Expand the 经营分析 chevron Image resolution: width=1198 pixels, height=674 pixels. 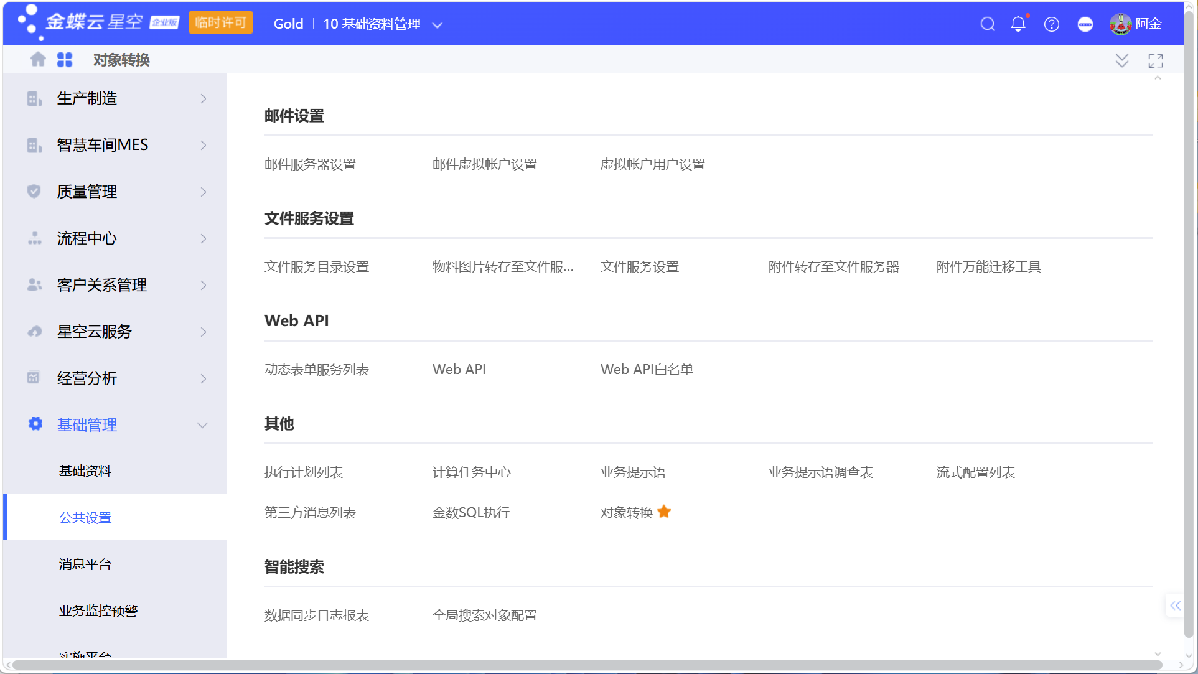pyautogui.click(x=204, y=378)
